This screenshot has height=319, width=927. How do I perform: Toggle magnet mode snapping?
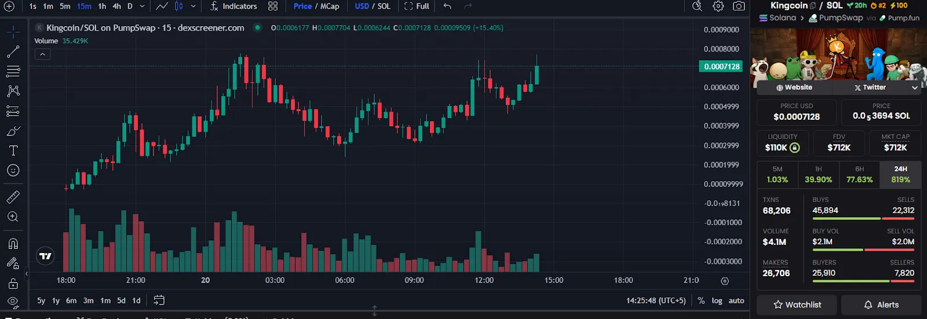click(x=13, y=243)
